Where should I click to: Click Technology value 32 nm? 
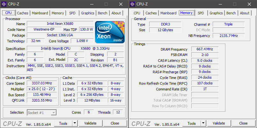click(36, 41)
